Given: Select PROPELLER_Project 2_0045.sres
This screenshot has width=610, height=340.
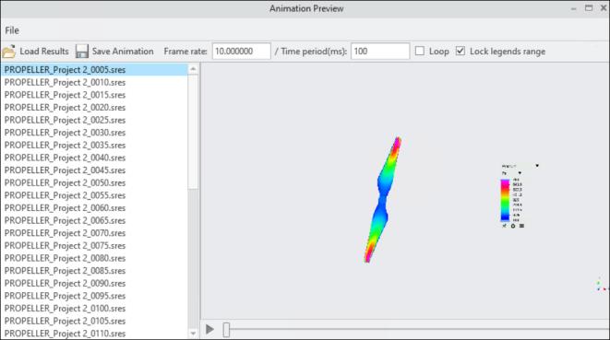Looking at the screenshot, I should click(x=94, y=170).
